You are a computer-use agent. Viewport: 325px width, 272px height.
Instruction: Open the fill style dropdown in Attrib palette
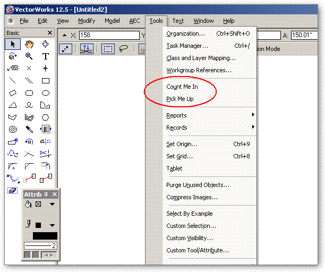point(52,204)
